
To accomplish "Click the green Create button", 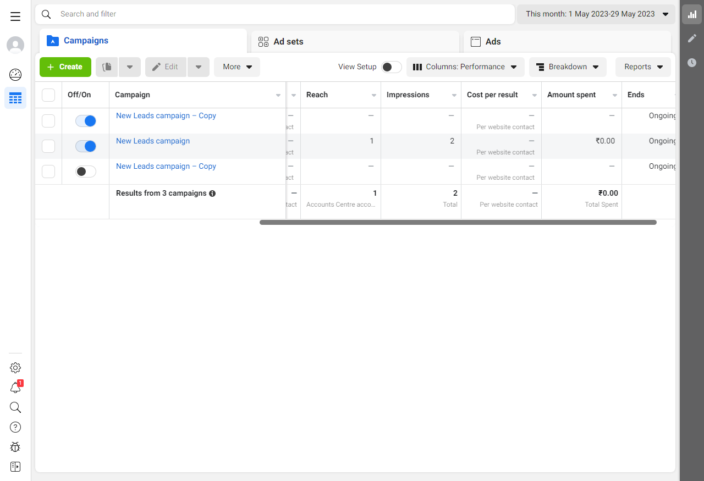I will pos(65,67).
